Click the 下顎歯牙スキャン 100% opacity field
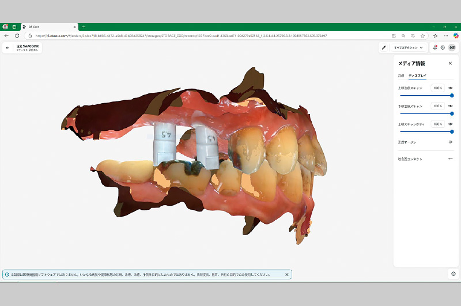 [x=438, y=106]
